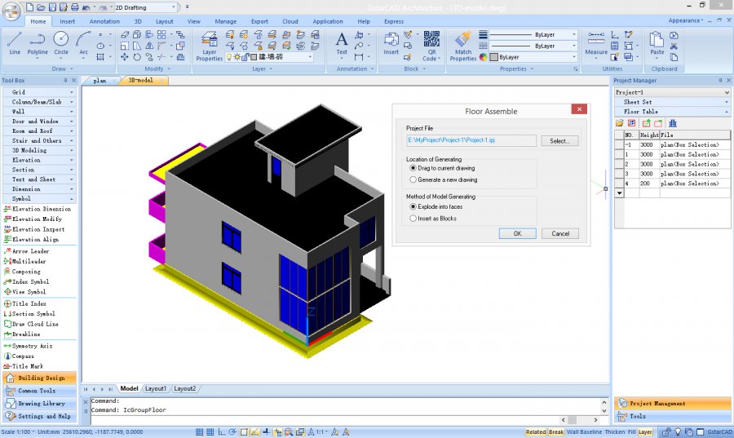Screen dimensions: 734x438
Task: Click the Text annotation tool
Action: 342,43
